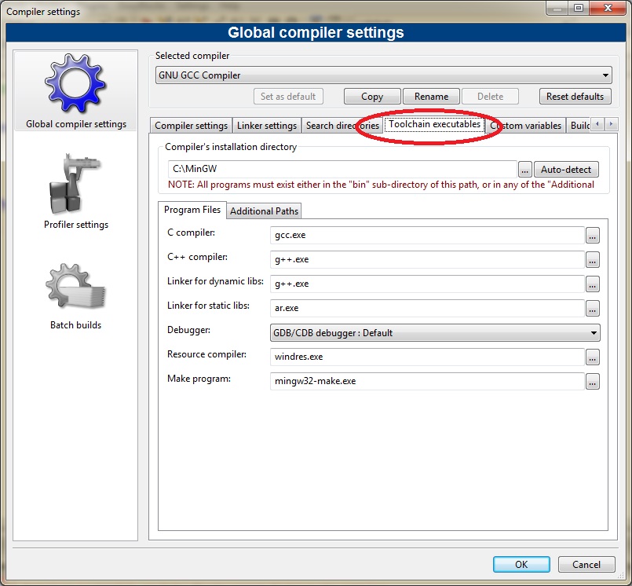Click the C++ compiler g++.exe field

tap(427, 260)
